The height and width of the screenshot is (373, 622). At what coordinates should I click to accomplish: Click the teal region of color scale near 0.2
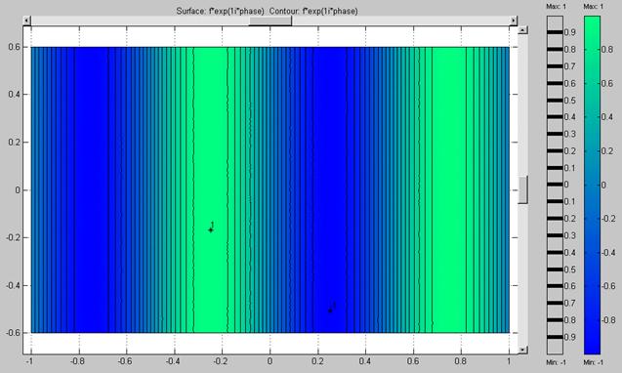click(592, 150)
